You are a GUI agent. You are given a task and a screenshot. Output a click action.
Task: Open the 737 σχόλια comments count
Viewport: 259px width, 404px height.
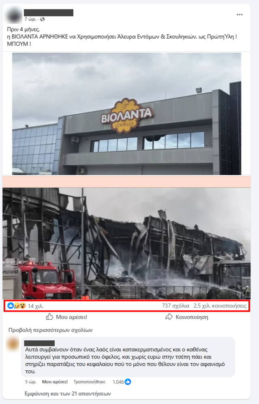click(x=176, y=306)
